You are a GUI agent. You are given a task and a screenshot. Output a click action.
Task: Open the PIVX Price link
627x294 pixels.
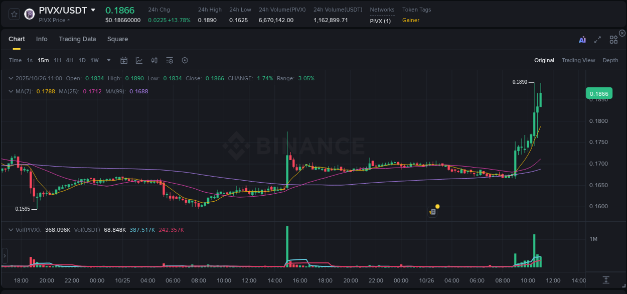[x=52, y=20]
